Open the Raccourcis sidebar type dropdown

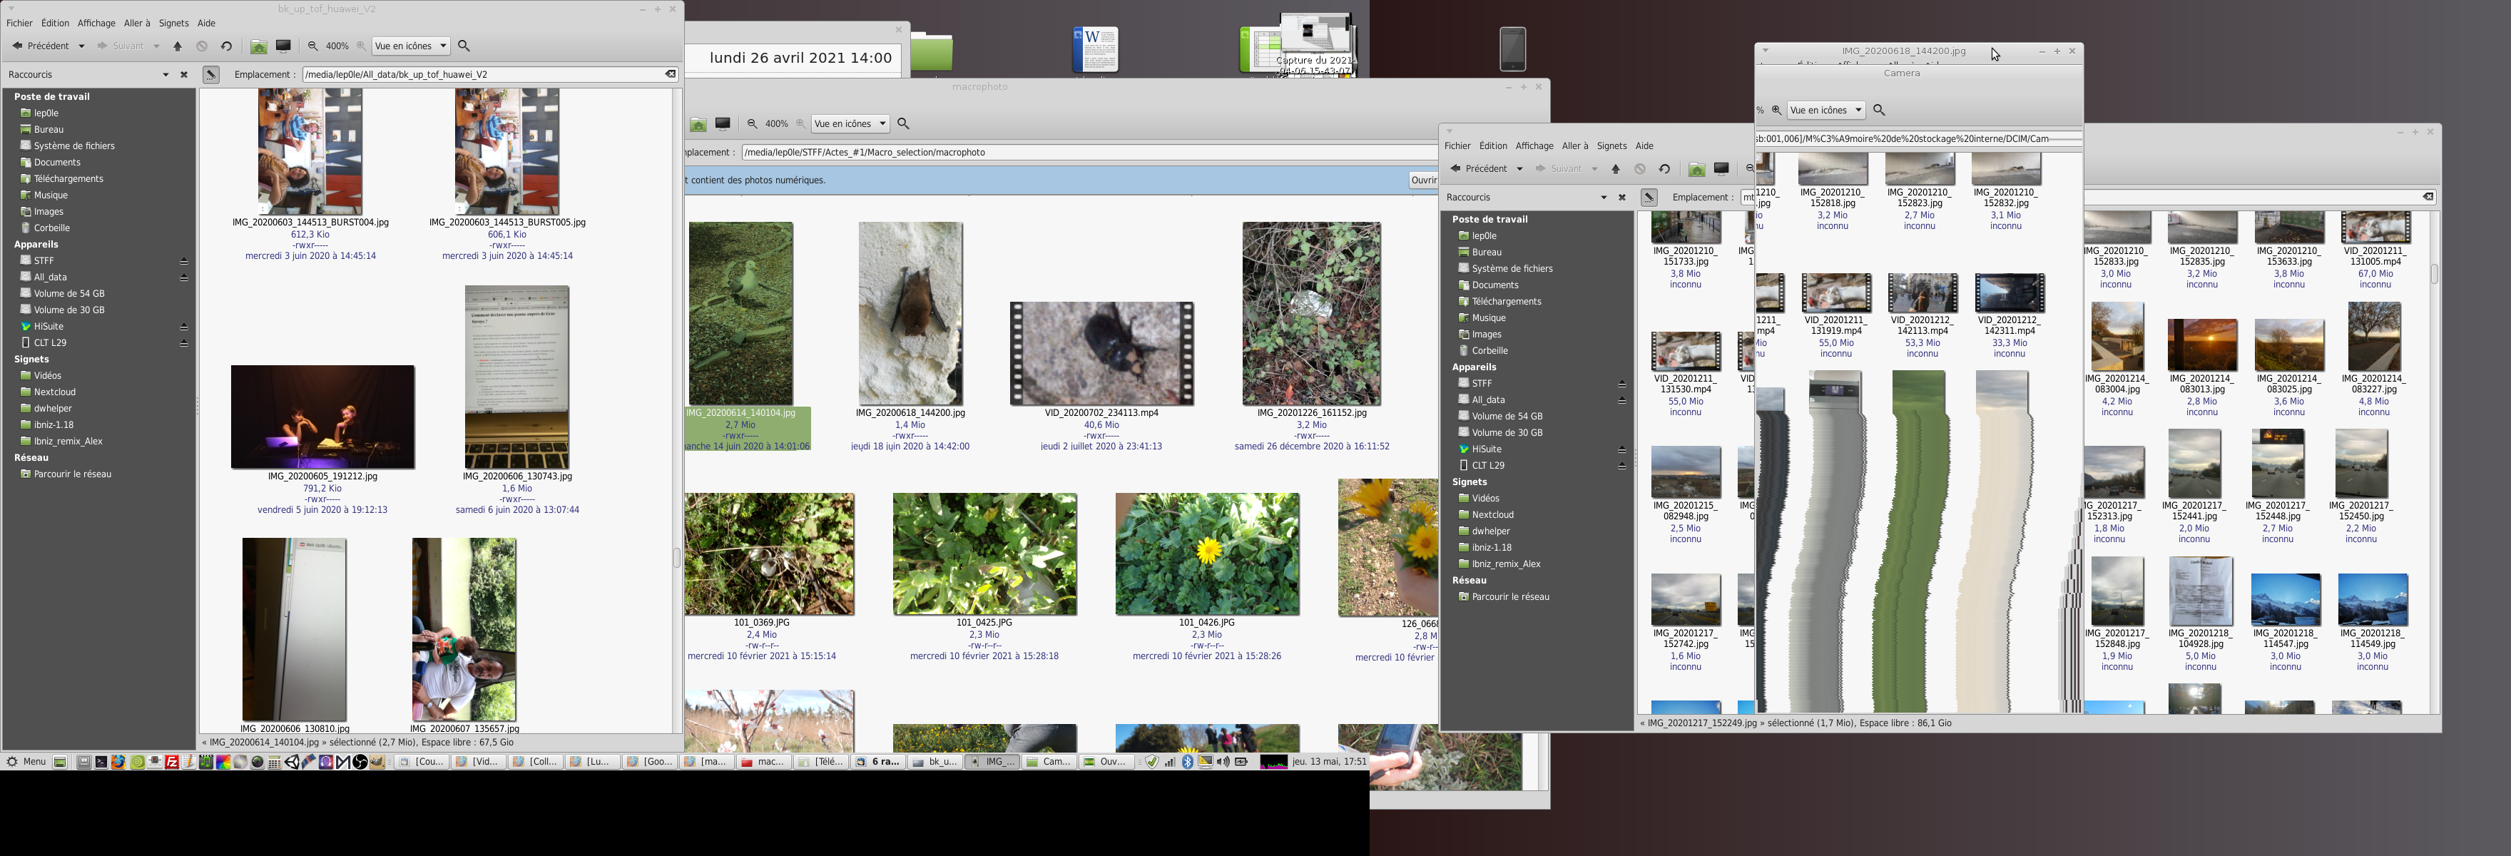pyautogui.click(x=165, y=74)
